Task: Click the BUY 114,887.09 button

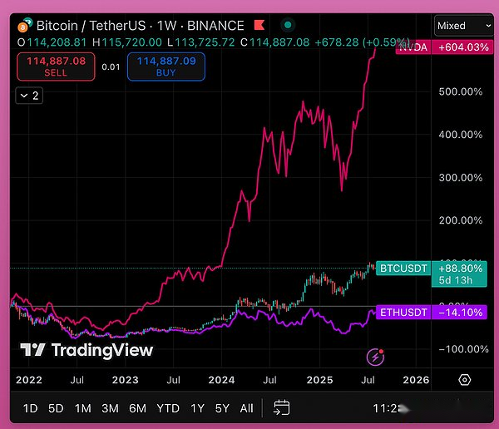Action: 166,67
